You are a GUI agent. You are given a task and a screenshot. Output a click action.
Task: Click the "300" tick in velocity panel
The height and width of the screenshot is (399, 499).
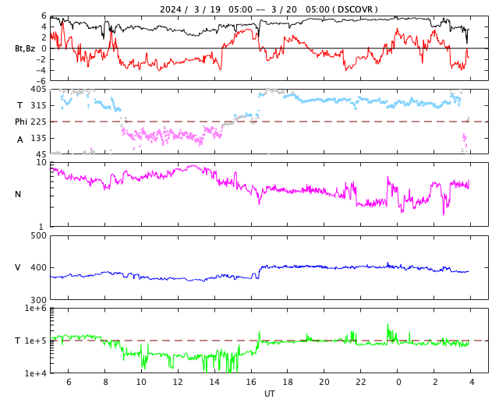click(38, 300)
